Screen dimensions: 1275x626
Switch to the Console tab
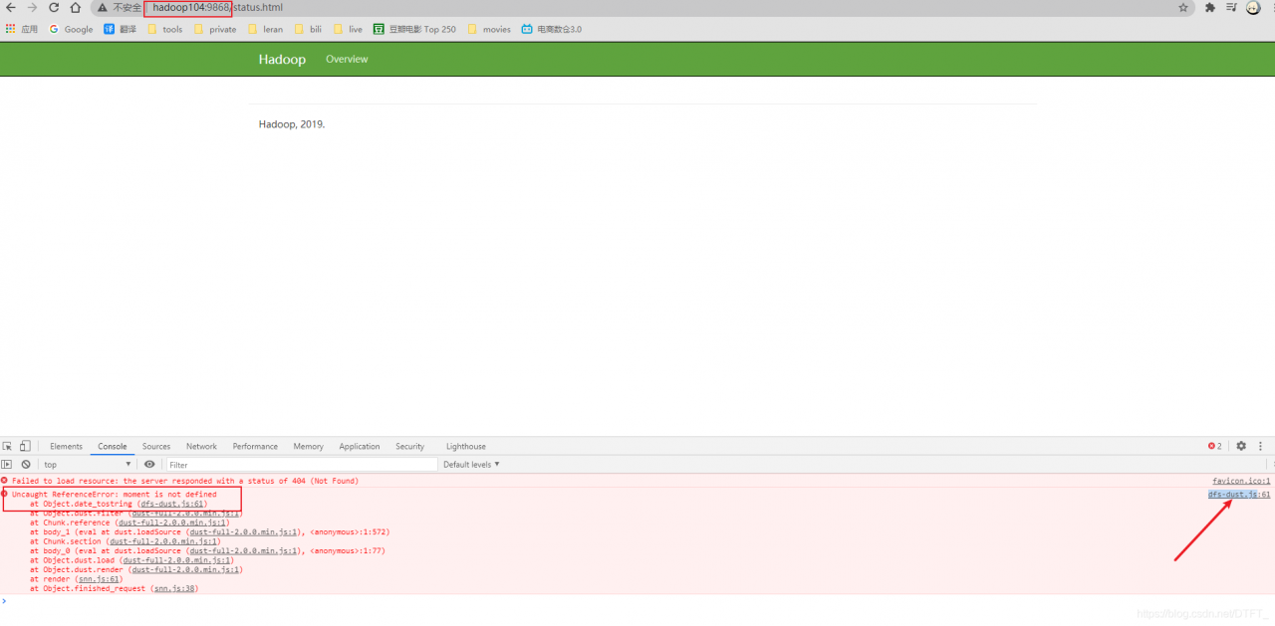pyautogui.click(x=113, y=447)
